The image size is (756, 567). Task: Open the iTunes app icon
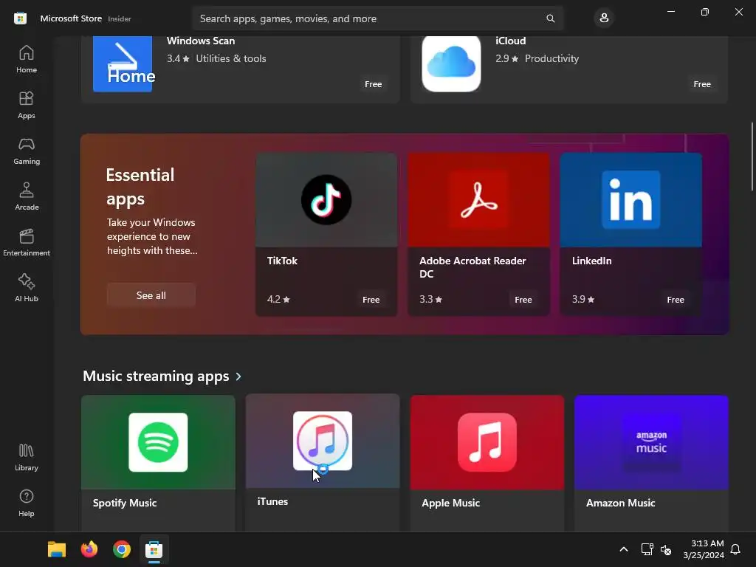point(323,441)
